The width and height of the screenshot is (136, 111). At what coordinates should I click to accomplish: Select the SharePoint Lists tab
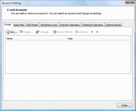[49, 25]
